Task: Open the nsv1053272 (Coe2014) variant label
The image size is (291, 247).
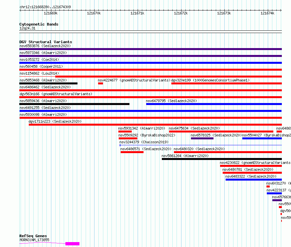Action: click(39, 60)
